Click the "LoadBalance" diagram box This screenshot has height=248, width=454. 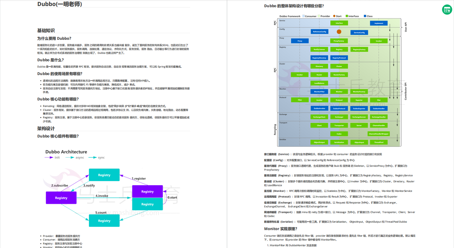coord(319,83)
